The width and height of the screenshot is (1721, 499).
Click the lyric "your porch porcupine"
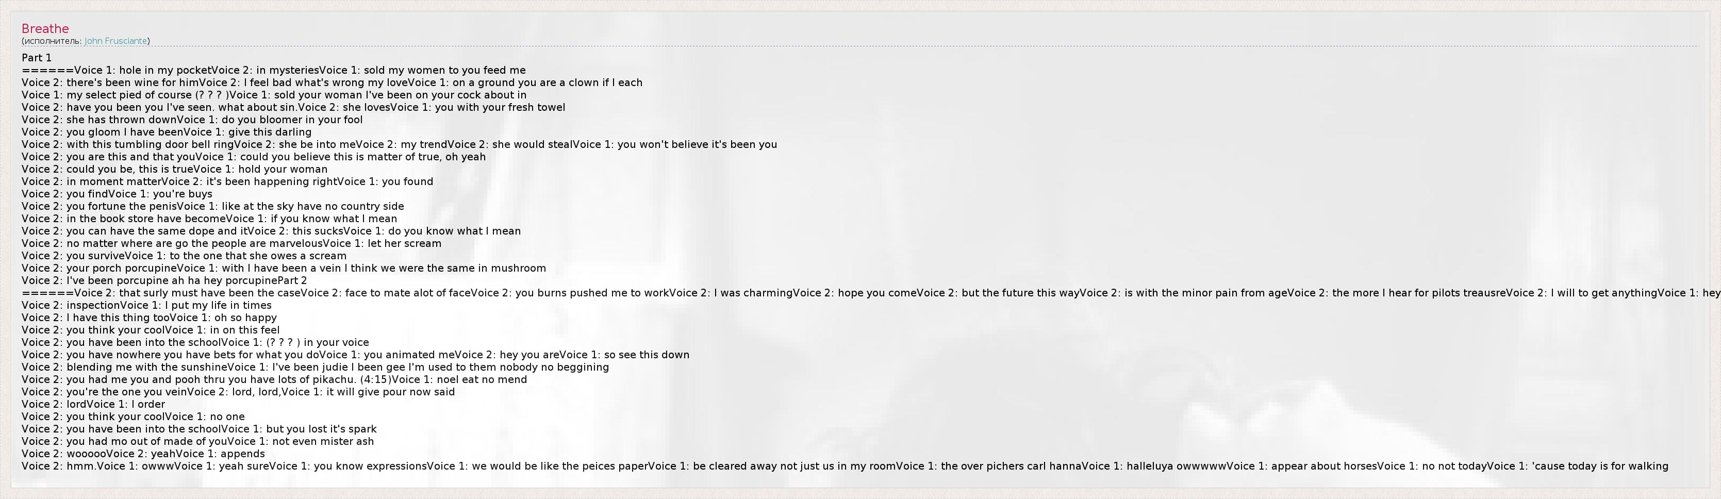[112, 269]
